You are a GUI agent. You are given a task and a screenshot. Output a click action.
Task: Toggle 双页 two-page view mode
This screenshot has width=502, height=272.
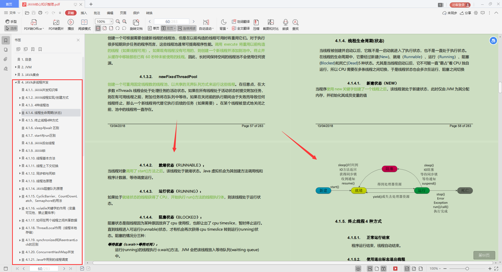tap(168, 28)
